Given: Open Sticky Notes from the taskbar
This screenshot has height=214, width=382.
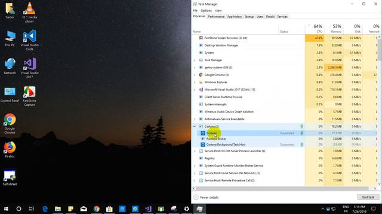Looking at the screenshot, I should click(x=70, y=209).
